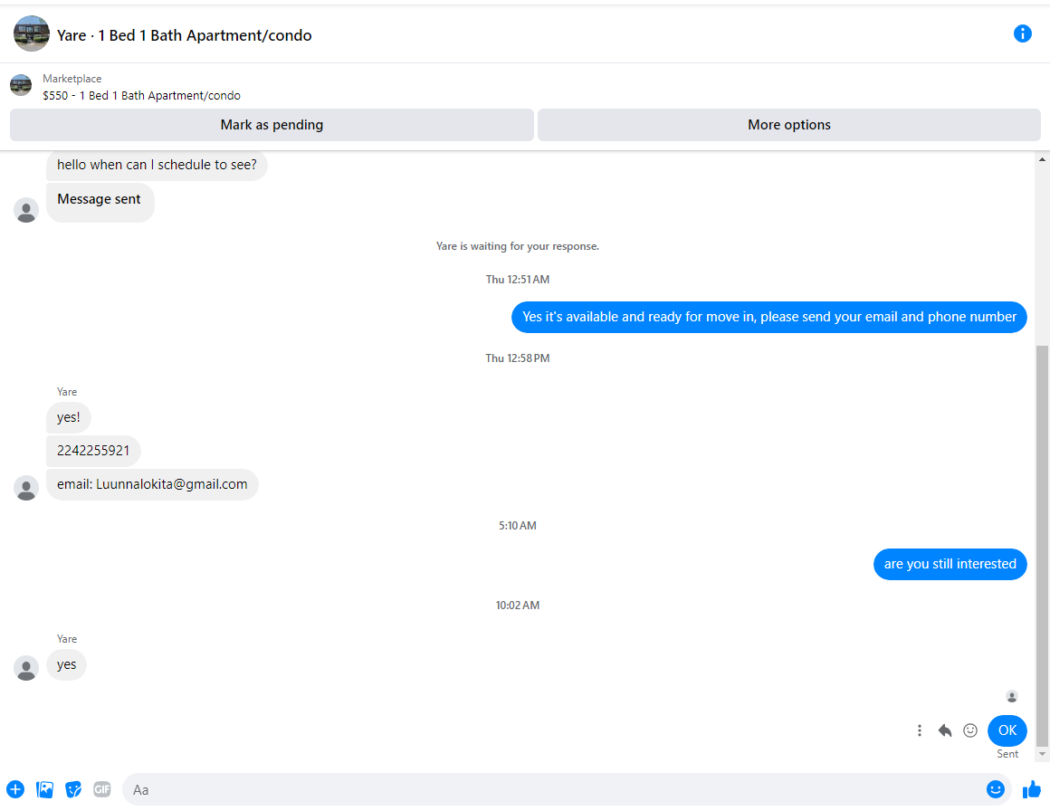
Task: Click $550 apartment listing title link
Action: pos(141,95)
